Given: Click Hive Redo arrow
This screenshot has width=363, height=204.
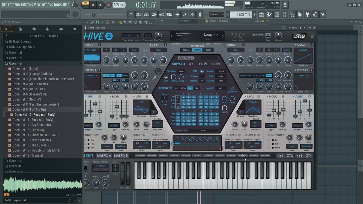Looking at the screenshot, I should (242, 35).
